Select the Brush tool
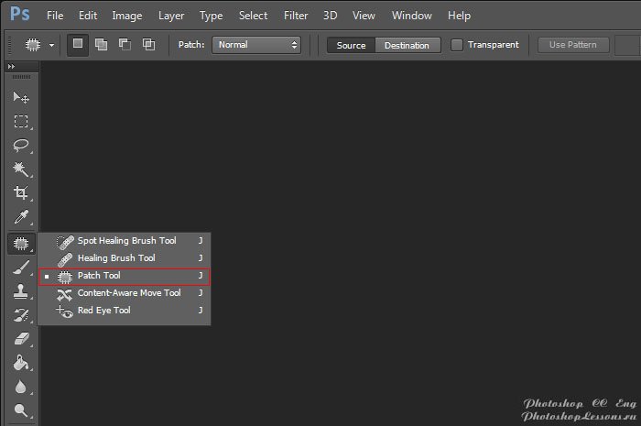The width and height of the screenshot is (641, 426). 20,268
